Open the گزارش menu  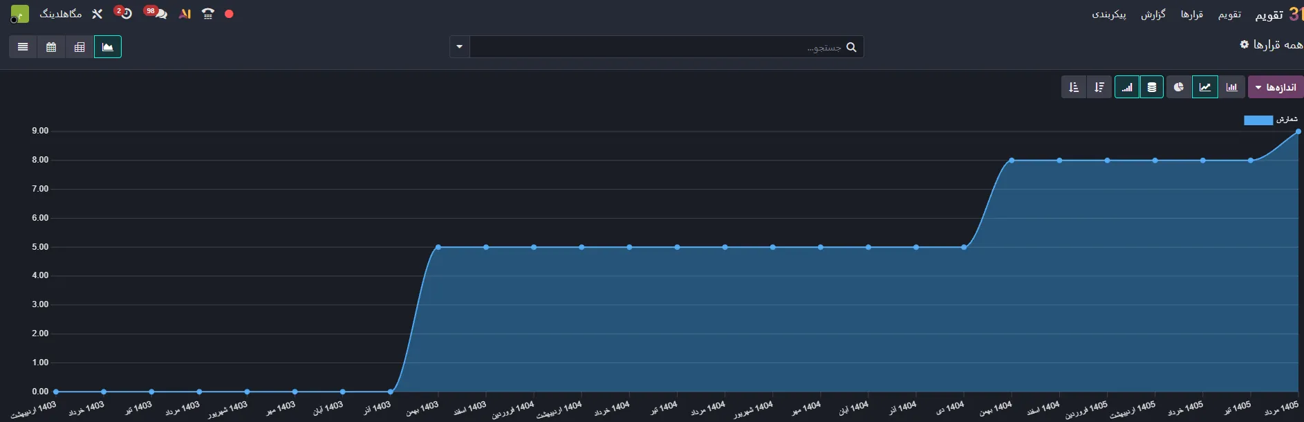pos(1153,15)
